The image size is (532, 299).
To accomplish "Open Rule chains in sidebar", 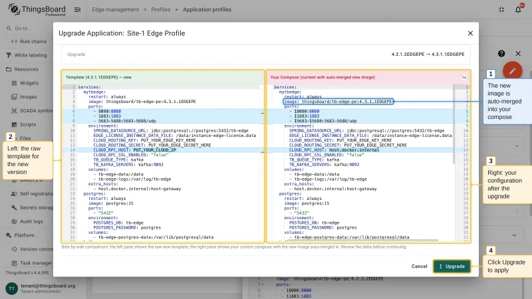I will click(x=33, y=41).
